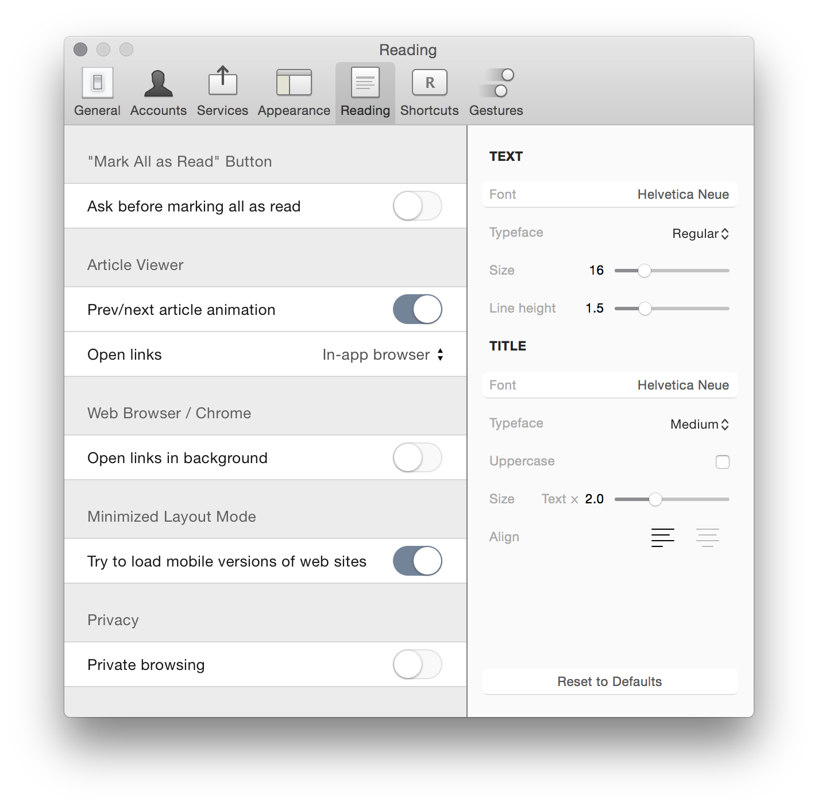
Task: Click the Open links row label
Action: point(125,355)
